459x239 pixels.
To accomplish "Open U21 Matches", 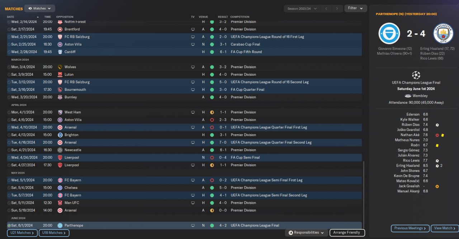I will point(22,233).
